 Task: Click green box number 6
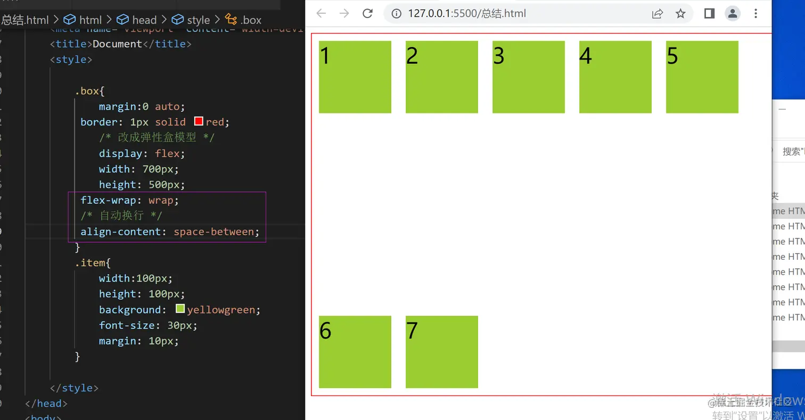coord(355,352)
